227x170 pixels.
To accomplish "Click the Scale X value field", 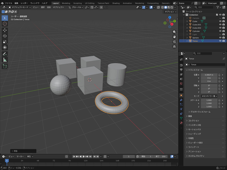I will 209,100.
